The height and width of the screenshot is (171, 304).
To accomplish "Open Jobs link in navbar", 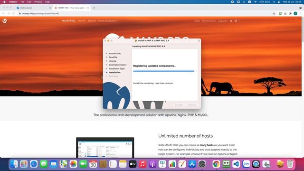I will 197,21.
